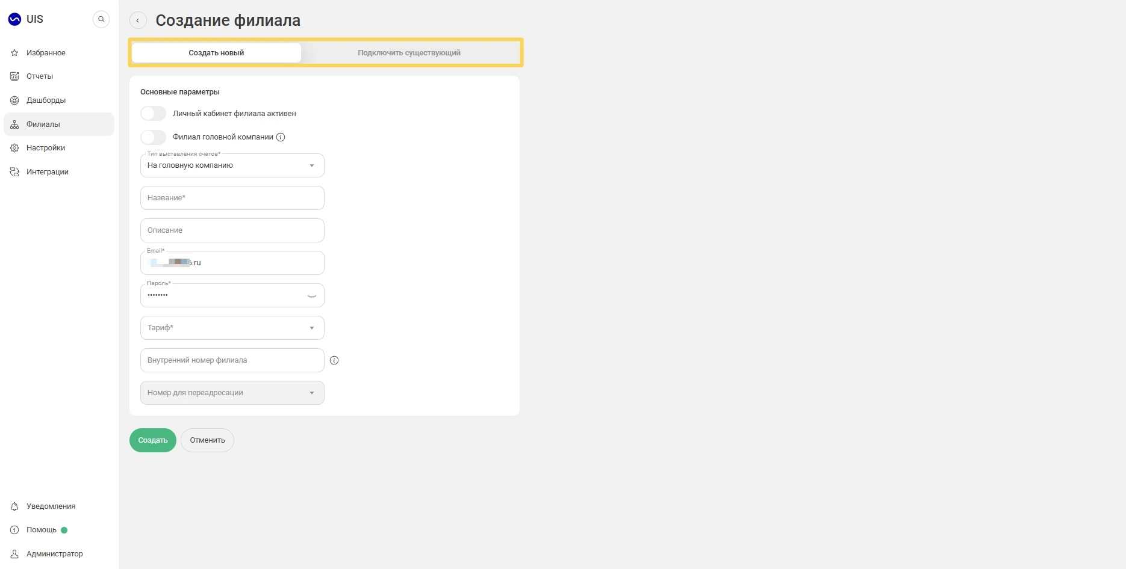Click the green Создать button
The height and width of the screenshot is (569, 1126).
153,440
